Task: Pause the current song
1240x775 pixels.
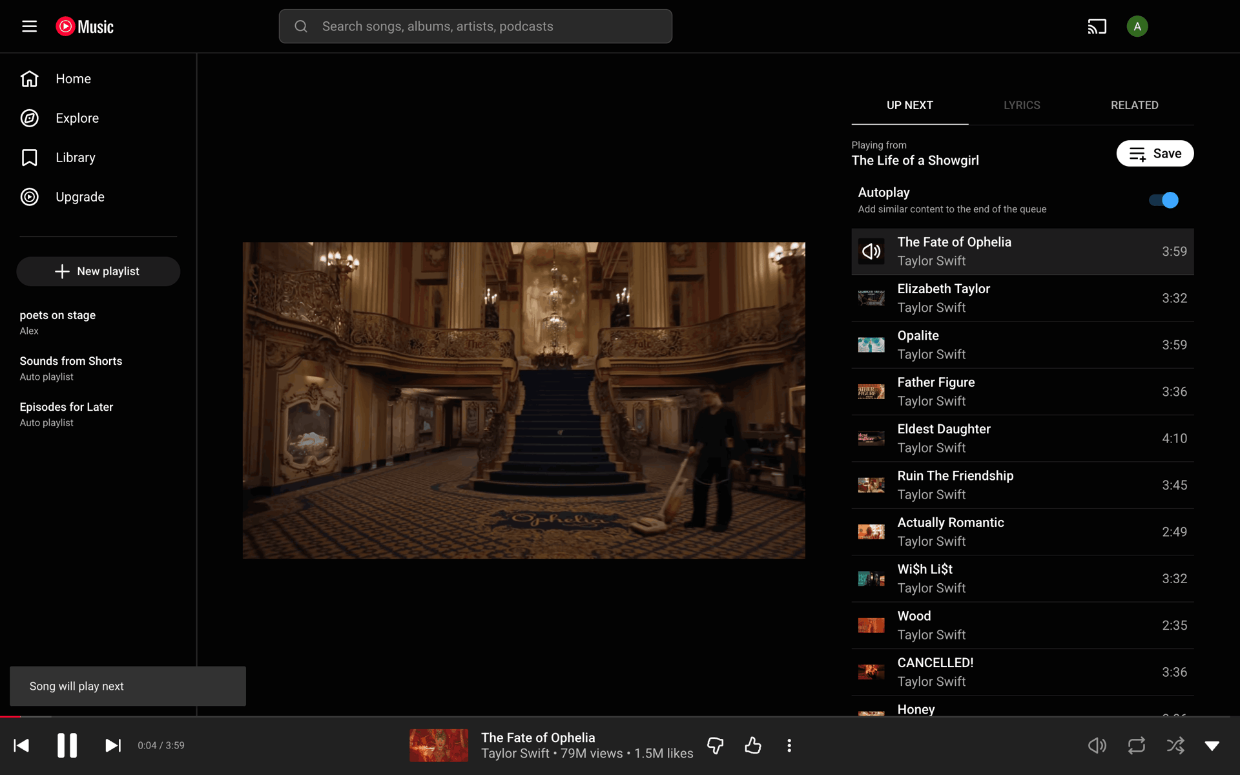Action: coord(67,745)
